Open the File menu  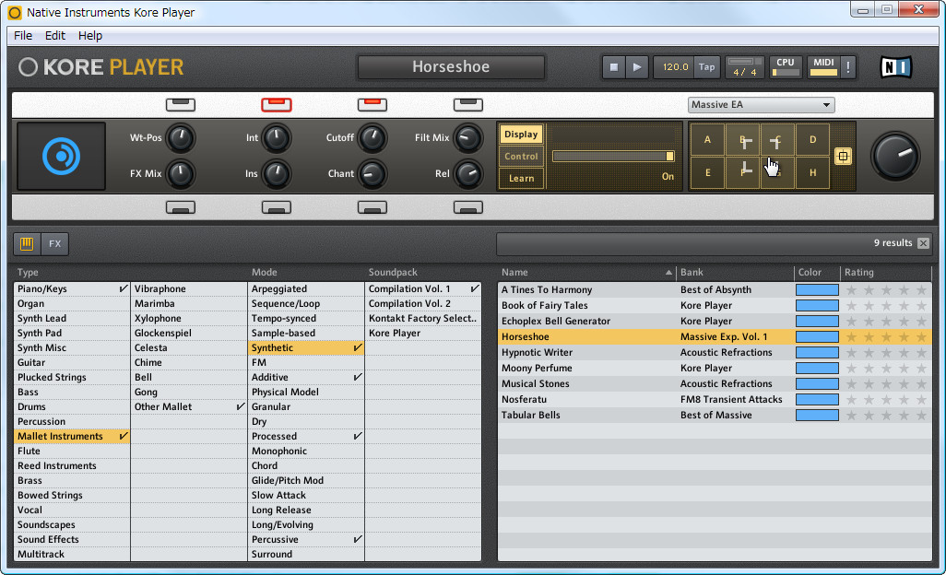23,36
